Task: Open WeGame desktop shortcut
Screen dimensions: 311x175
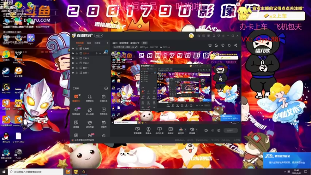Action: [x=6, y=89]
